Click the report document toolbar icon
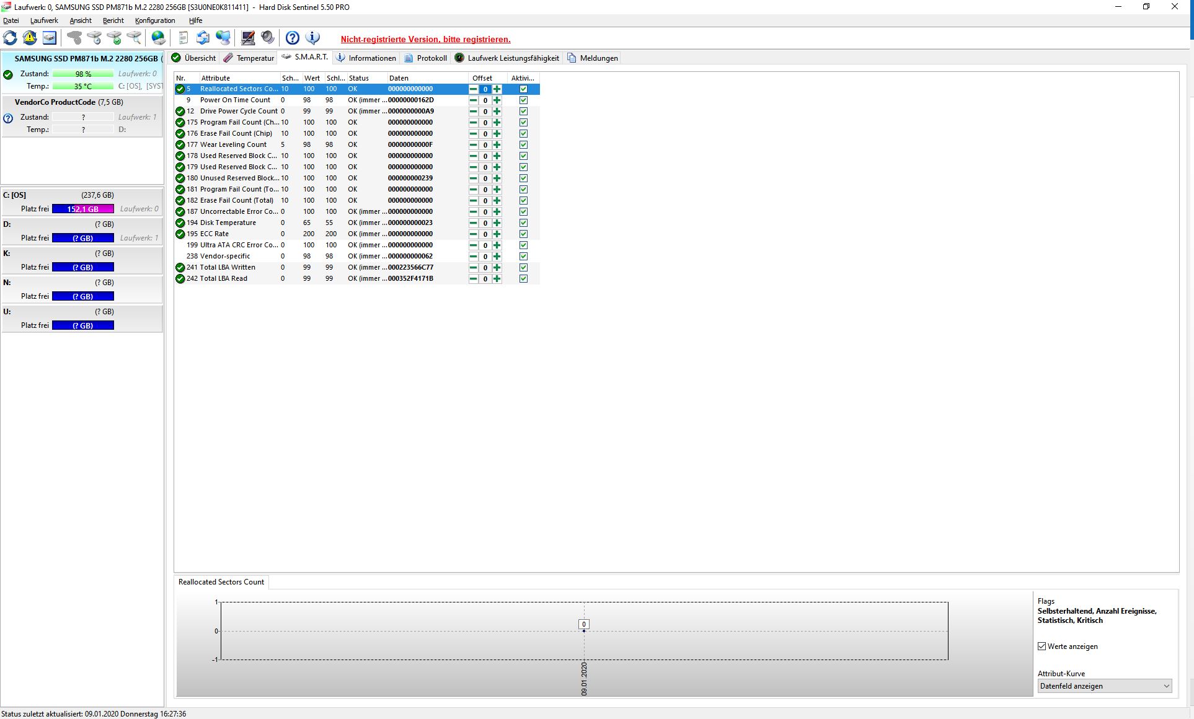 point(183,38)
